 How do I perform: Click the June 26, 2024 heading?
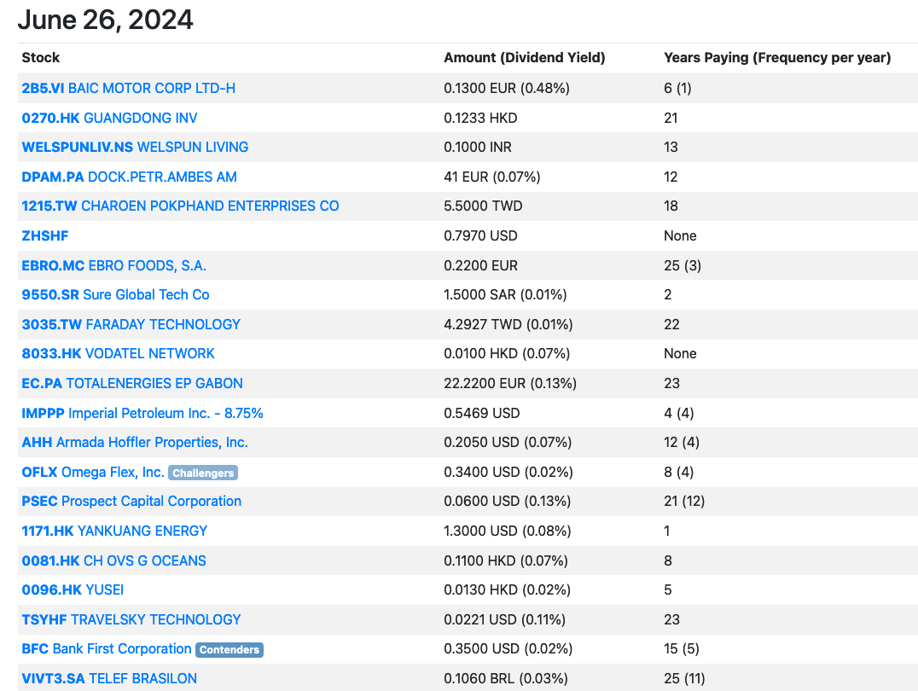[106, 20]
